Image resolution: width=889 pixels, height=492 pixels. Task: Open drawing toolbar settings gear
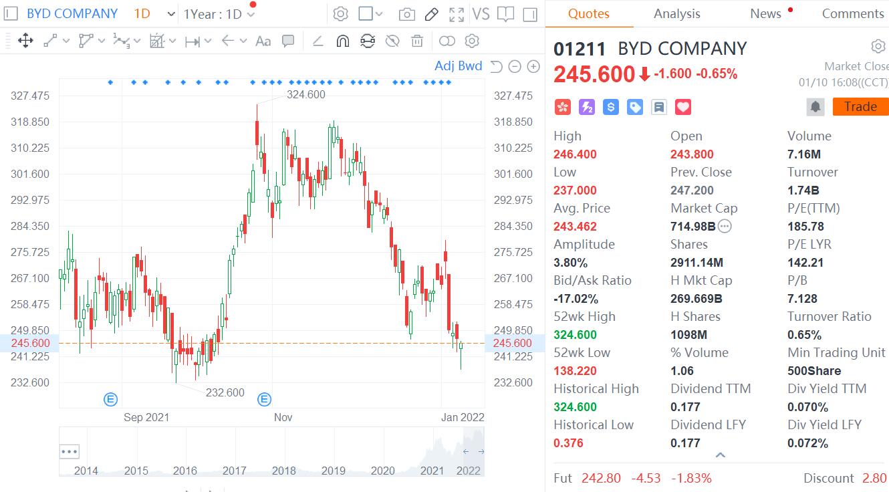472,41
